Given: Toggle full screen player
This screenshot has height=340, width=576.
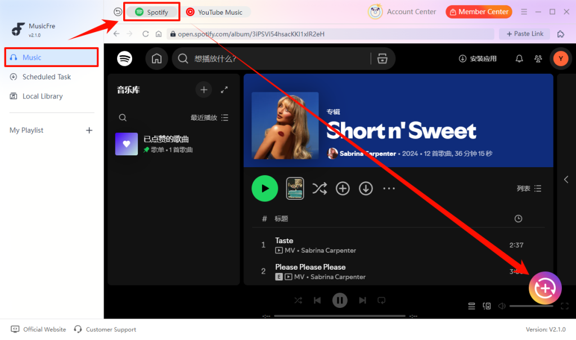Looking at the screenshot, I should coord(565,306).
